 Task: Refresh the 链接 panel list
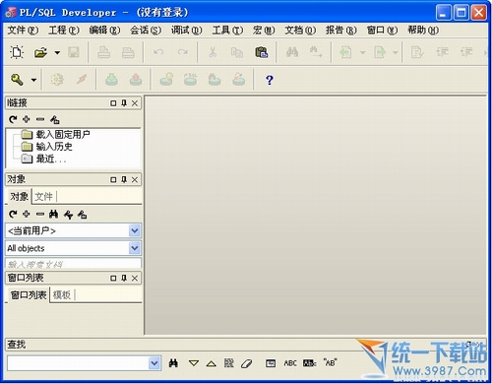tap(13, 119)
